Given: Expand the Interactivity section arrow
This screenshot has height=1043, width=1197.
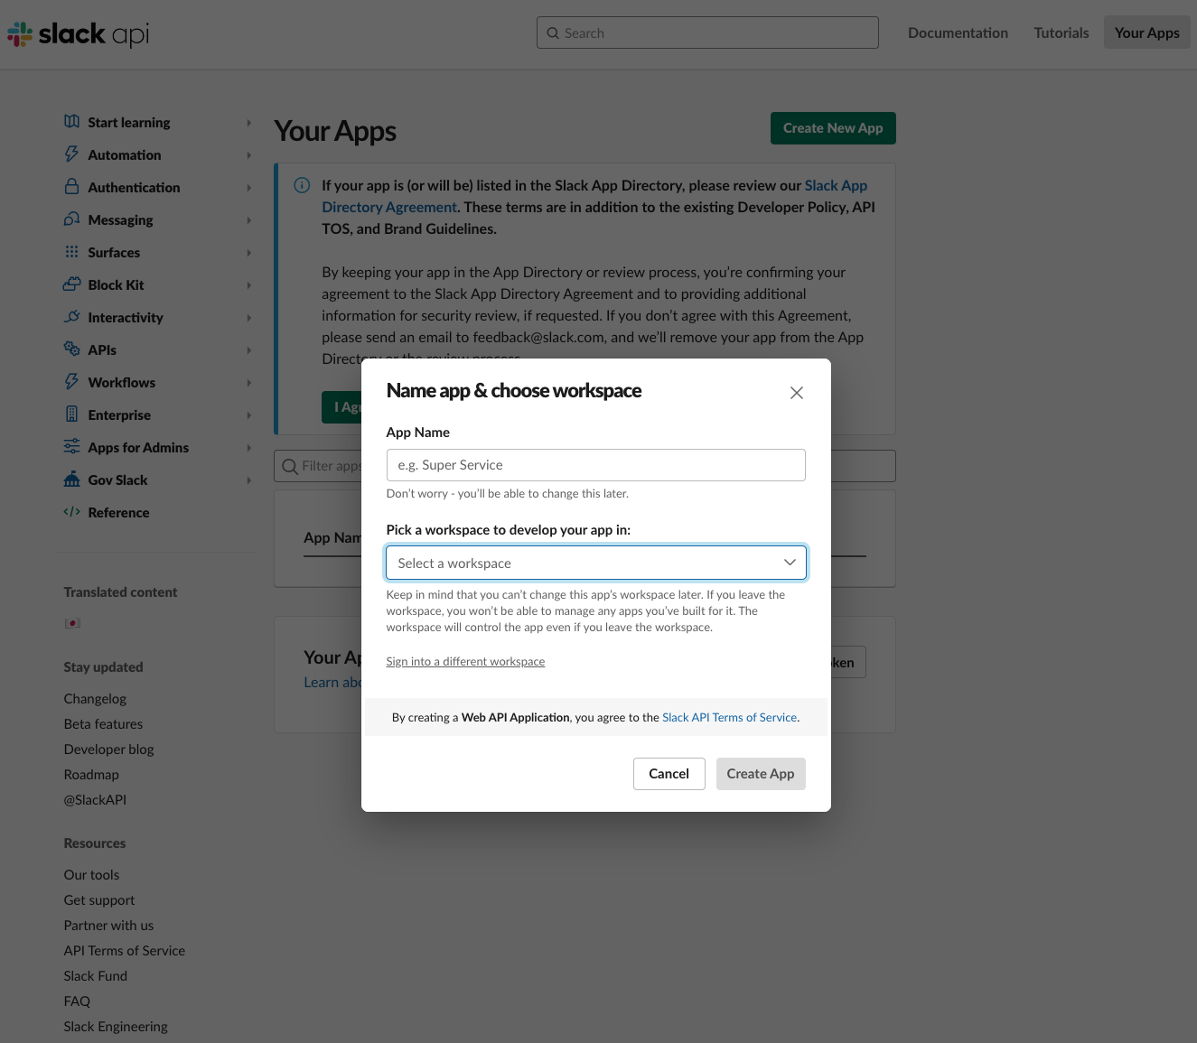Looking at the screenshot, I should 248,318.
